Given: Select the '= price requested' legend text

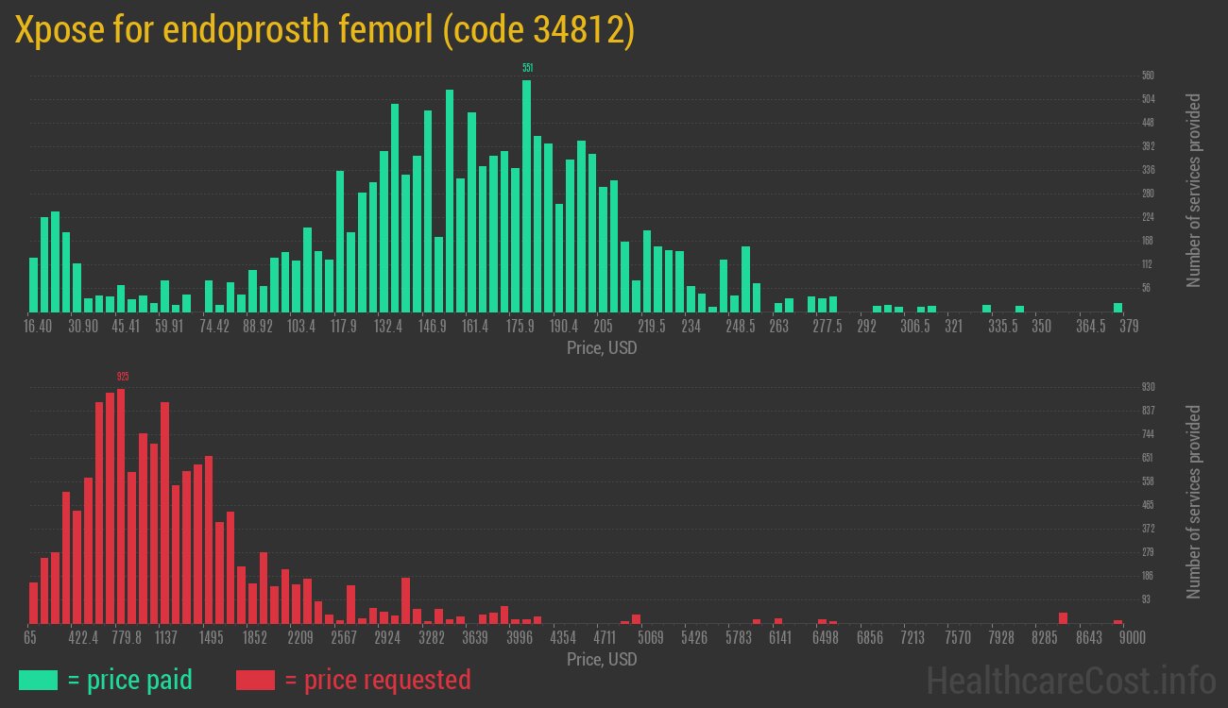Looking at the screenshot, I should tap(377, 680).
